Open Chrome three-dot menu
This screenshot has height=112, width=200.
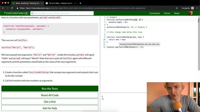(197, 8)
